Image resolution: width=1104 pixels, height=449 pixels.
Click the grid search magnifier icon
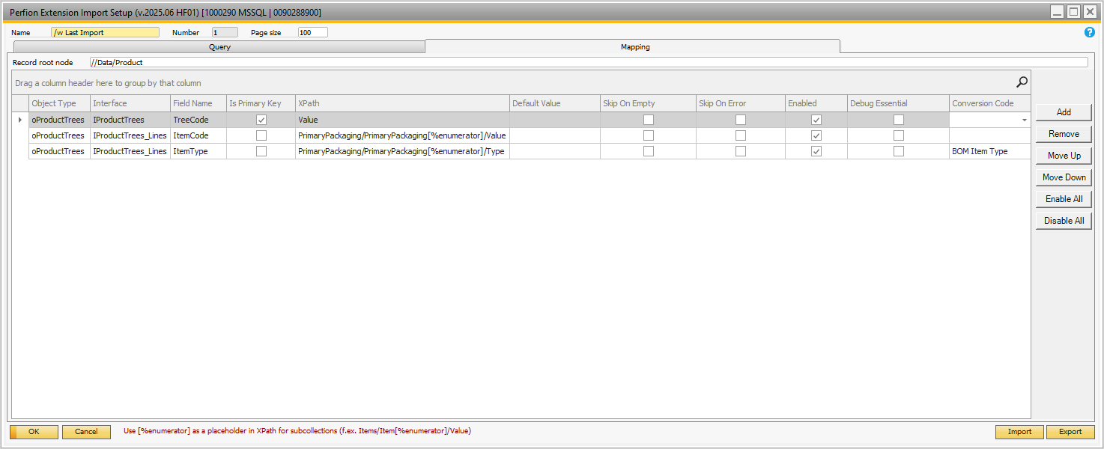point(1022,82)
